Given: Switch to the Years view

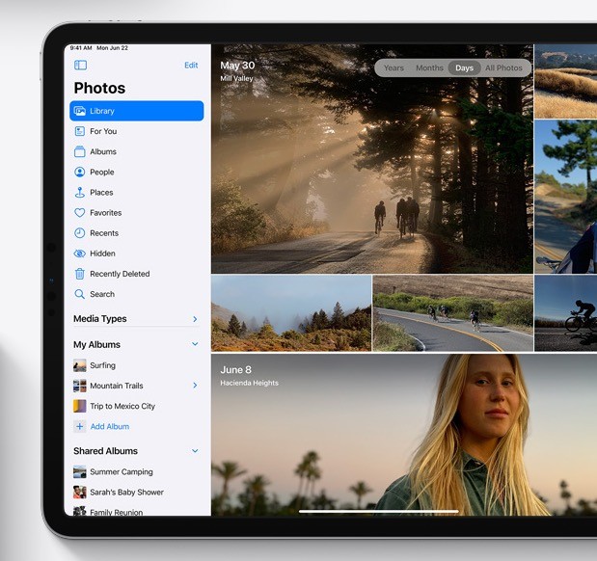Looking at the screenshot, I should pos(393,68).
